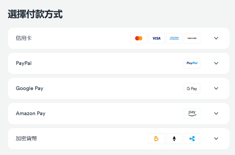
Task: Click the Discover card icon
Action: pyautogui.click(x=192, y=38)
